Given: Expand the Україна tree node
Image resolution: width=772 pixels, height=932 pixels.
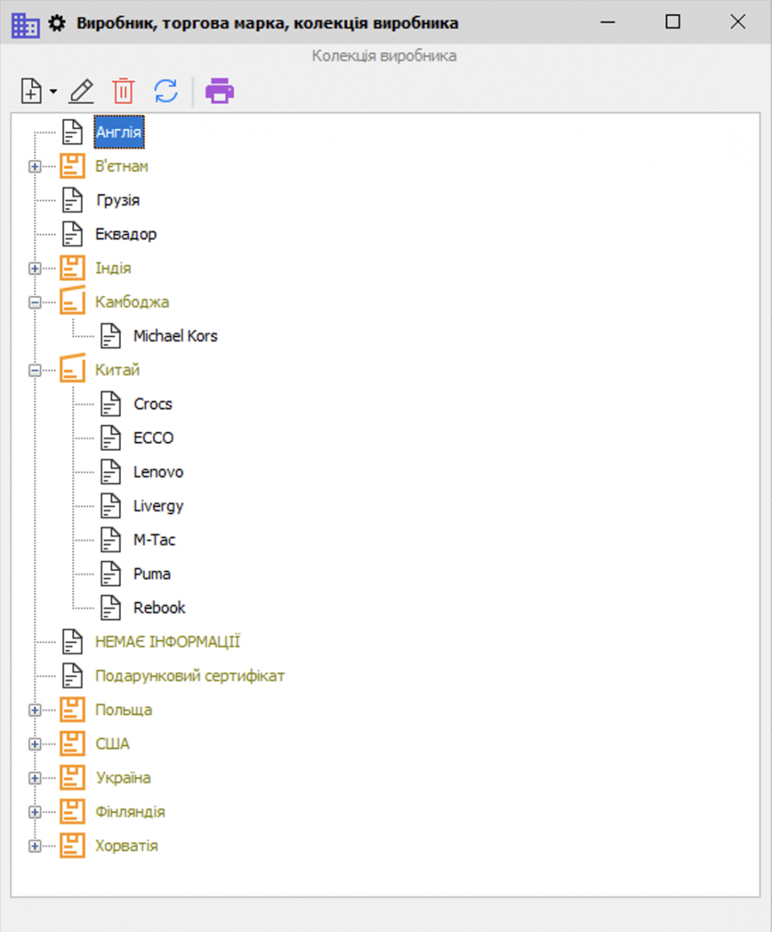Looking at the screenshot, I should 34,778.
